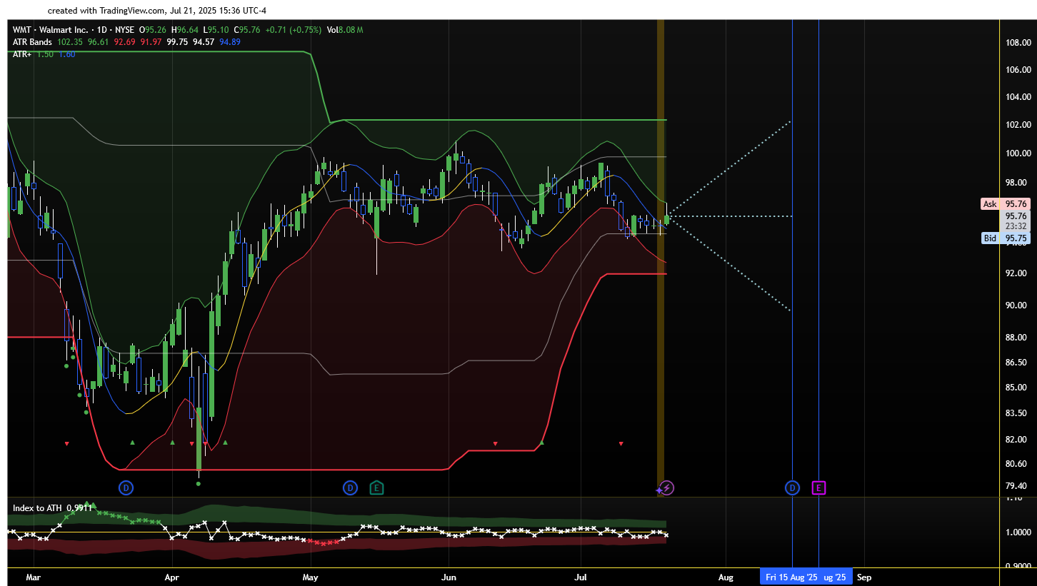Click the 82.00 price scale label
This screenshot has height=586, width=1037.
[1017, 440]
